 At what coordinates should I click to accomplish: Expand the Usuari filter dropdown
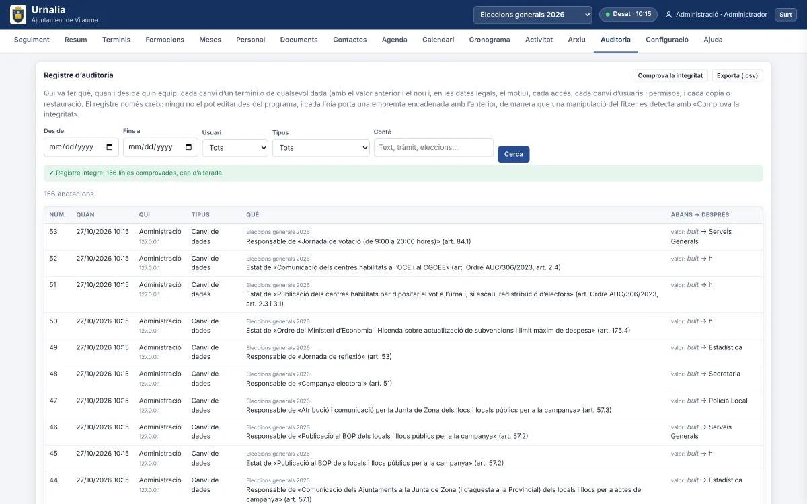coord(235,148)
